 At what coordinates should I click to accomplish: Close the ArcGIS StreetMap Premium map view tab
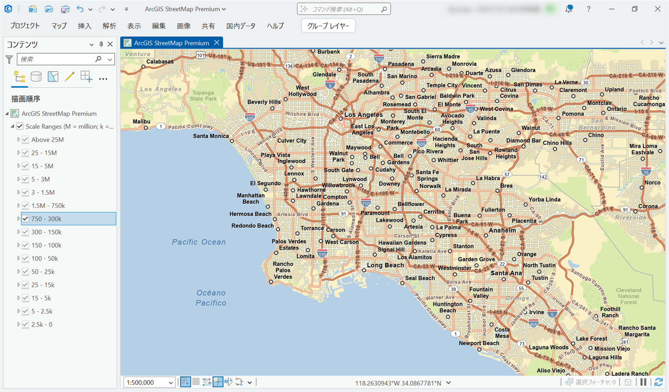point(216,42)
